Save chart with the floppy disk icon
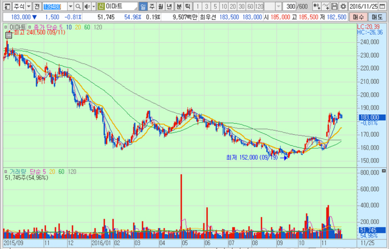 335,7
